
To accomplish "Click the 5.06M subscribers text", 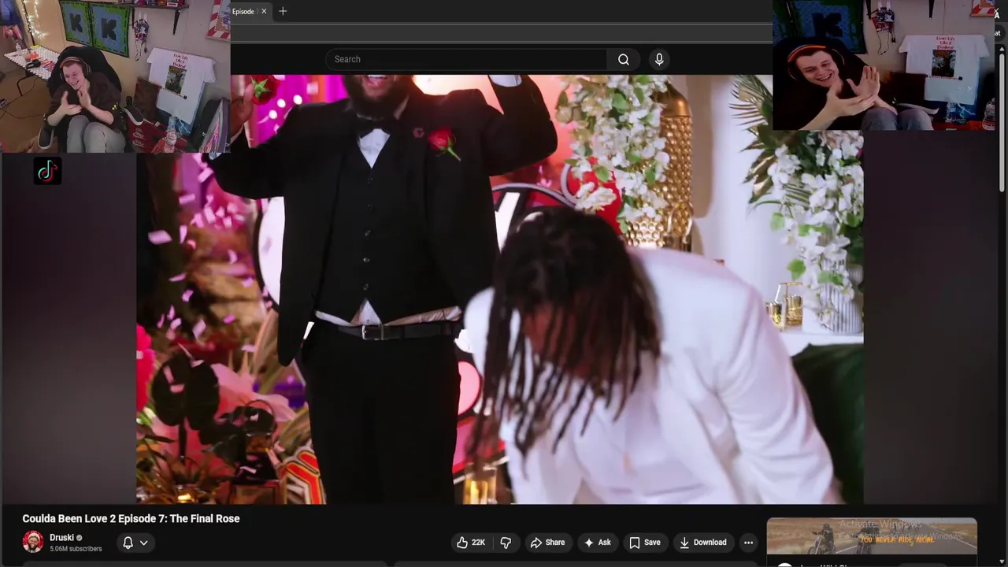I will click(76, 549).
